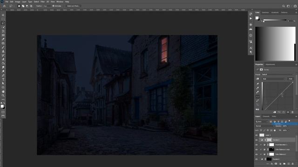Screen dimensions: 298x167
Task: Open the layer Kind filter dropdown
Action: click(262, 122)
